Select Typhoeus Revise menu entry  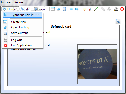[22, 15]
